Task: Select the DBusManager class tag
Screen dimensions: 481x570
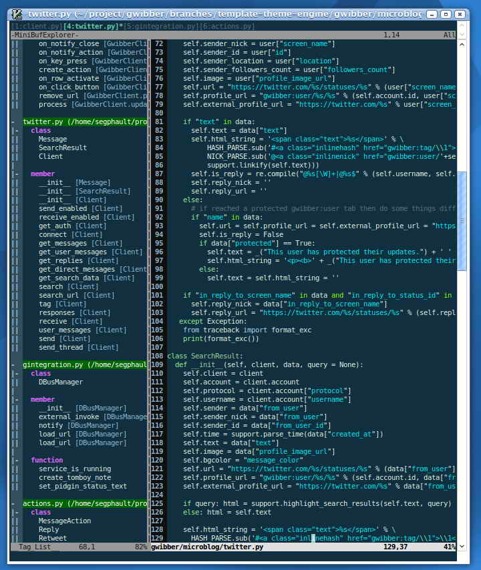Action: 60,382
